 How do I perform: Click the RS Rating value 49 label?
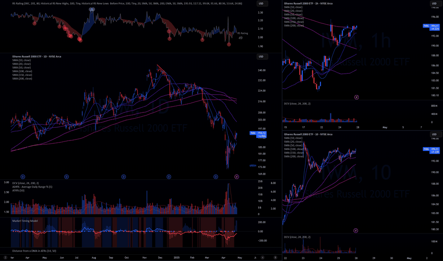coord(240,38)
